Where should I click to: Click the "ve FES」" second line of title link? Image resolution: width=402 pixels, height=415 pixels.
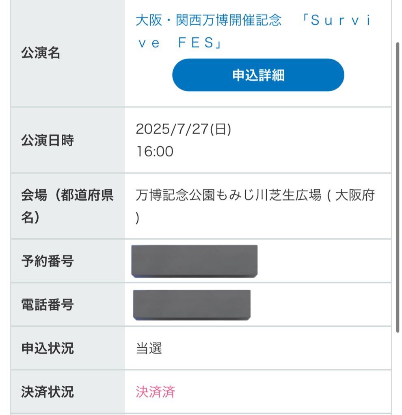click(179, 43)
